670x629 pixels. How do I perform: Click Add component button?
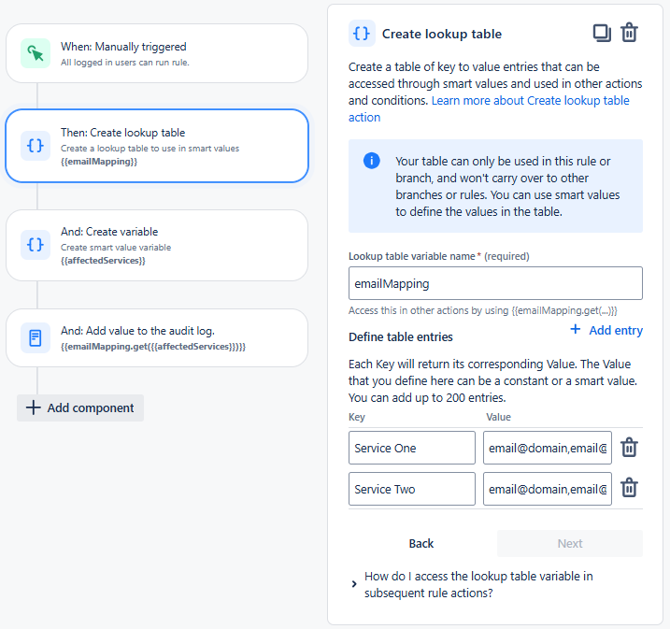point(80,407)
